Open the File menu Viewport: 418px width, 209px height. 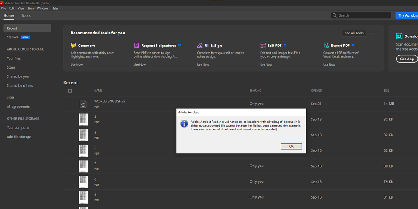pyautogui.click(x=3, y=8)
